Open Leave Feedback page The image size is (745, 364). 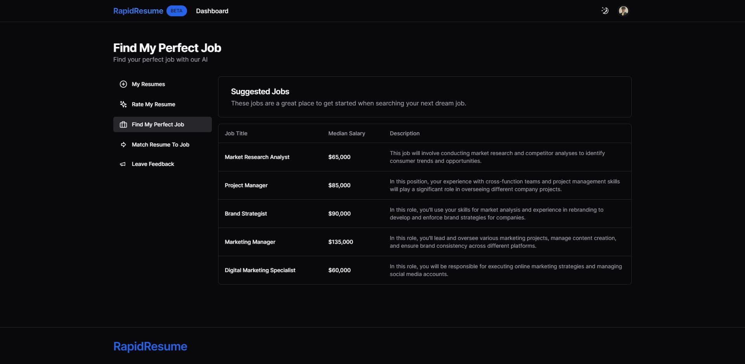point(153,164)
